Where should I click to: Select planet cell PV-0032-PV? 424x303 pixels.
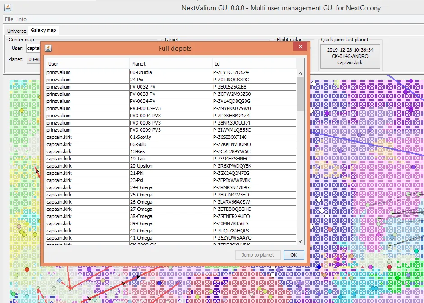coord(171,87)
